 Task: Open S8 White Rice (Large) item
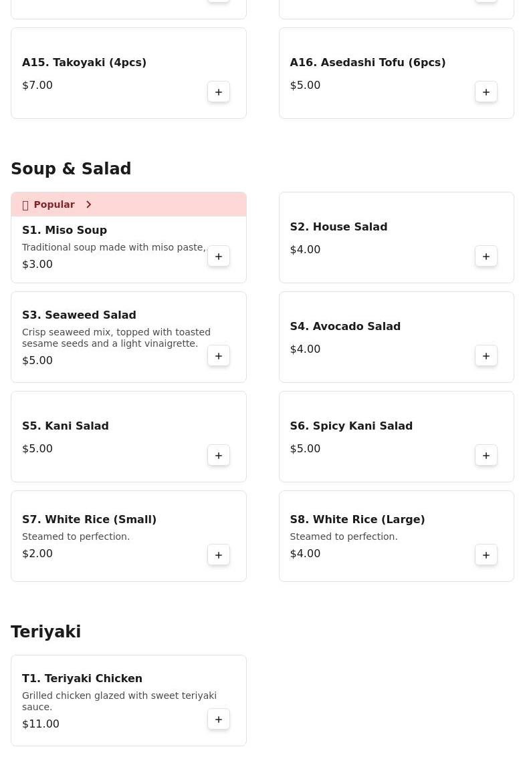(357, 520)
